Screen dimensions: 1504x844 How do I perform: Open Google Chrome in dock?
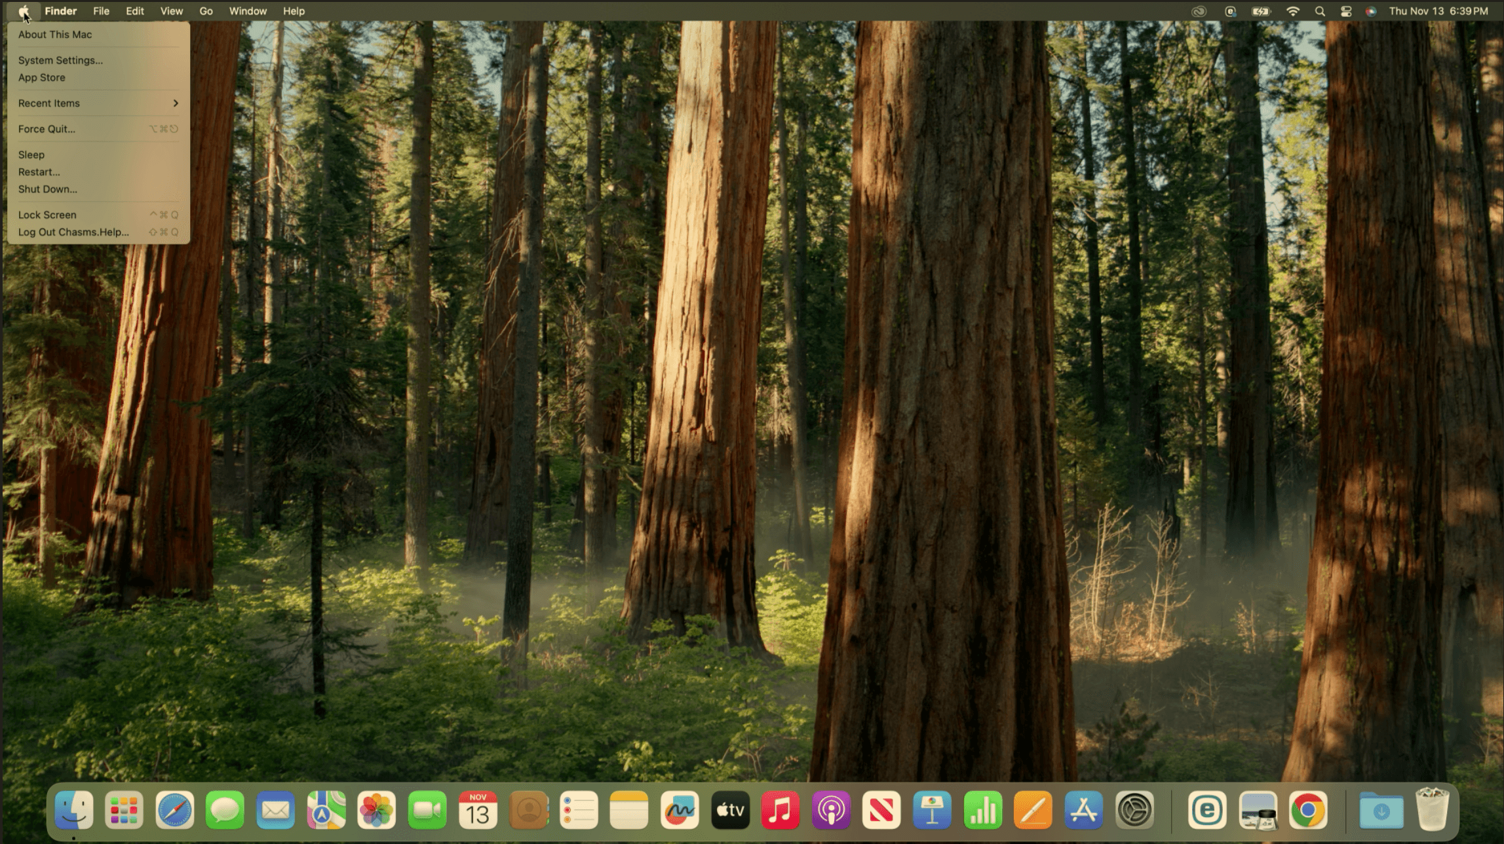tap(1308, 811)
